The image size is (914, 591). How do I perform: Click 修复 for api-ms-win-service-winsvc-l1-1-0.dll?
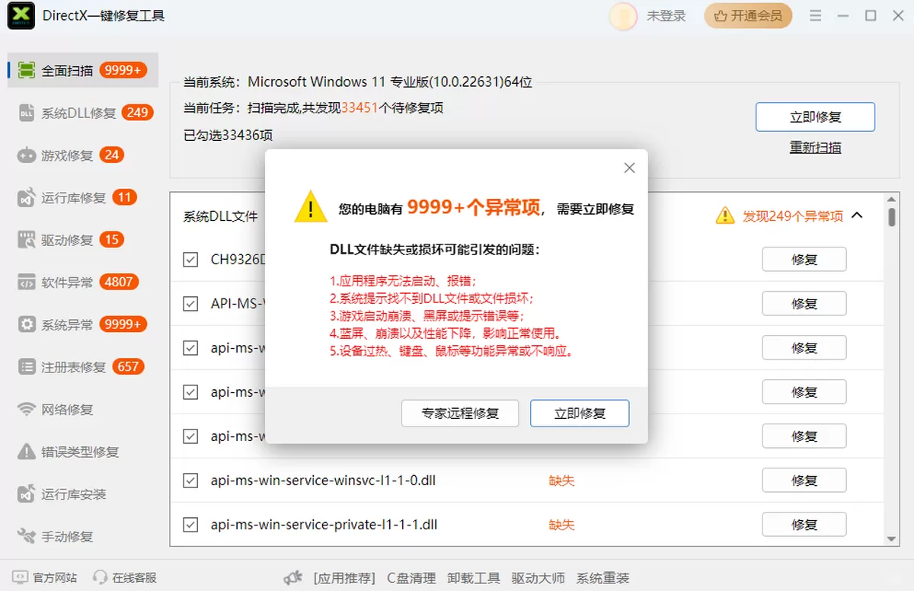coord(804,481)
